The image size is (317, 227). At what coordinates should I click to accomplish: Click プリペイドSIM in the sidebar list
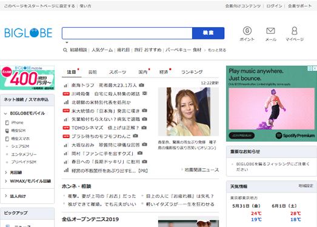tap(24, 162)
